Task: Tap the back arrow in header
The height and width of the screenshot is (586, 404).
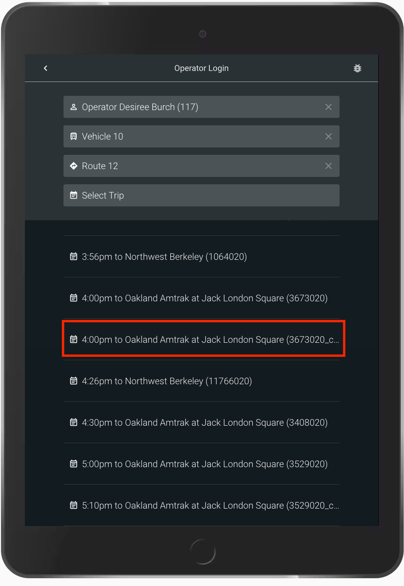Action: (46, 68)
